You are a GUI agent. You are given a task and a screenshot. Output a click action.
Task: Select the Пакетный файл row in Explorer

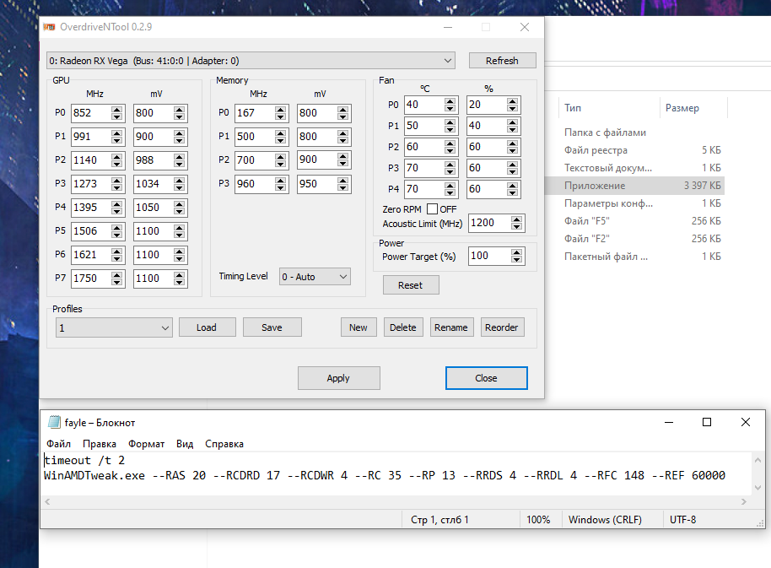tap(635, 257)
